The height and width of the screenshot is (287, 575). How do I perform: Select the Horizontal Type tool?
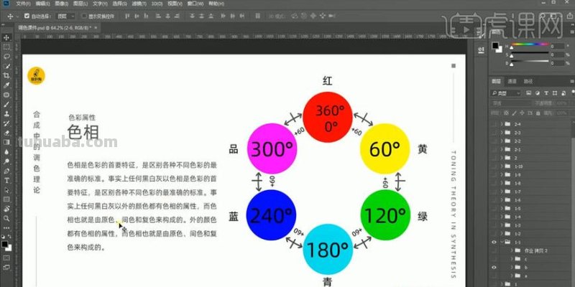[6, 181]
